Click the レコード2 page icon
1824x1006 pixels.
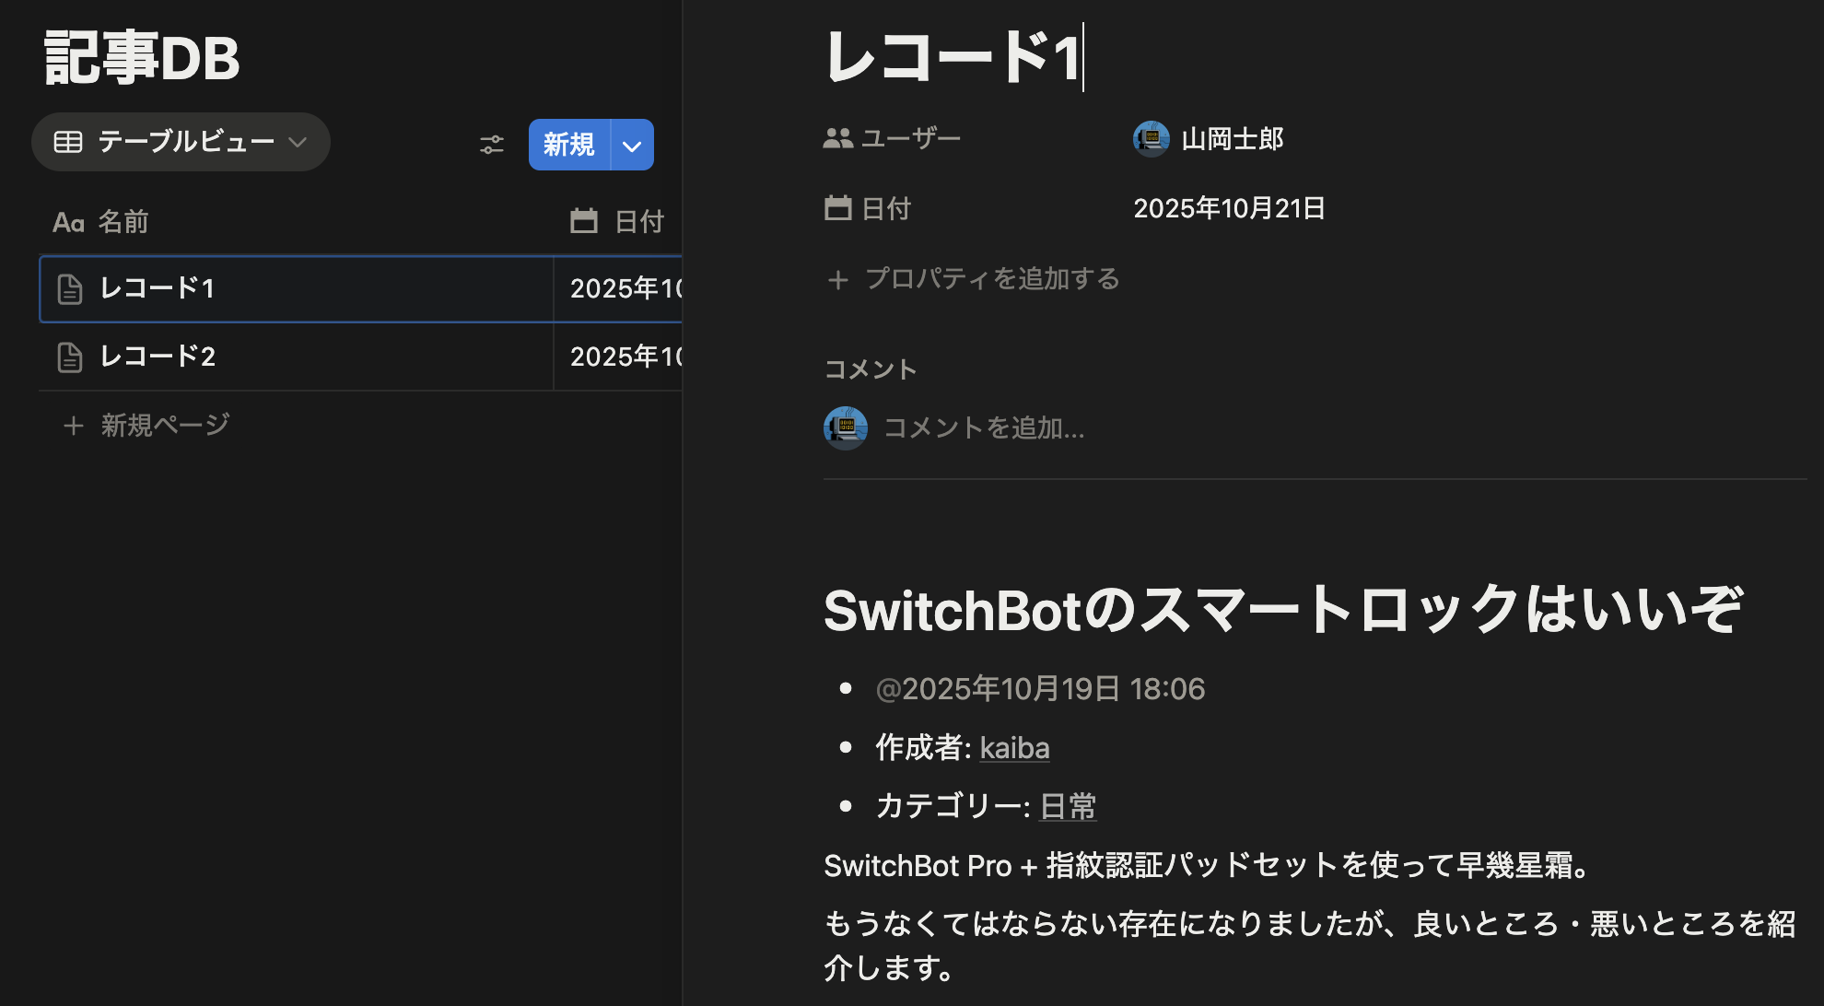click(70, 357)
